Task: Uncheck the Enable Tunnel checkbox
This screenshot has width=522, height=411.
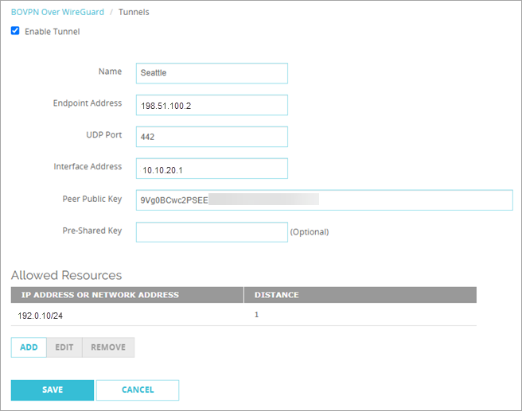Action: click(15, 31)
